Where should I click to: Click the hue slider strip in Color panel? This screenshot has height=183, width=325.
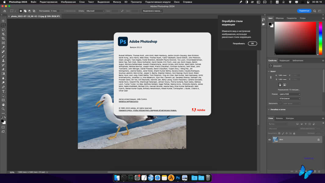320,38
